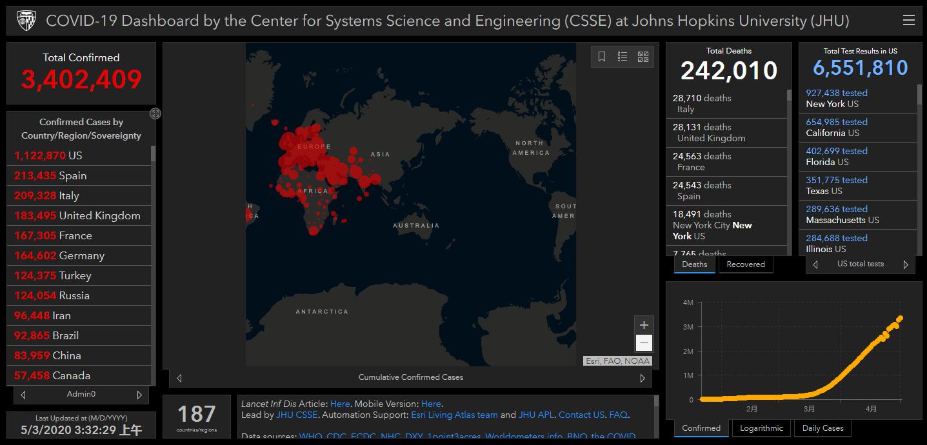
Task: Select US in the confirmed cases list
Action: click(79, 155)
